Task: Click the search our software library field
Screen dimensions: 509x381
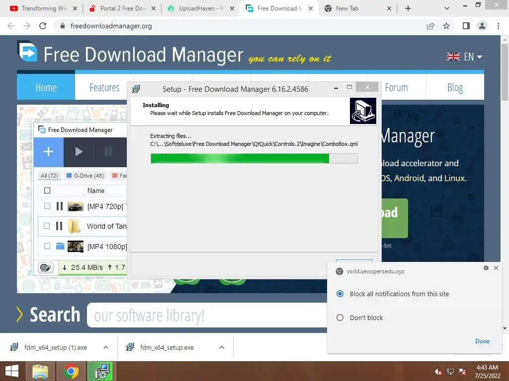Action: click(208, 315)
